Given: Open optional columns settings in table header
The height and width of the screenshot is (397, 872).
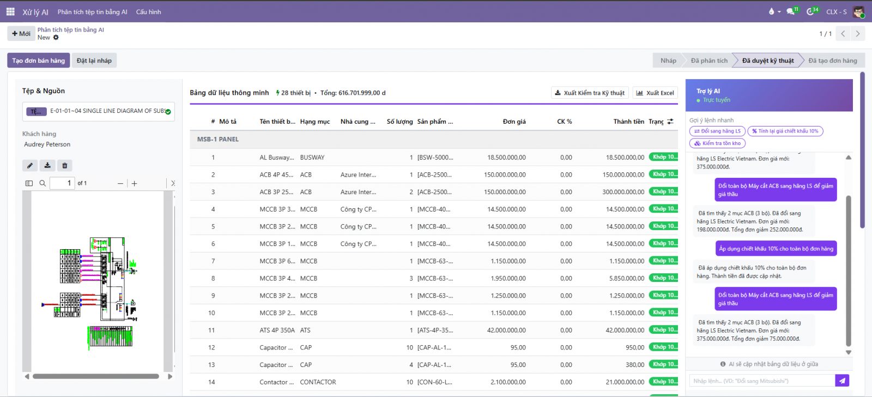Looking at the screenshot, I should 670,122.
